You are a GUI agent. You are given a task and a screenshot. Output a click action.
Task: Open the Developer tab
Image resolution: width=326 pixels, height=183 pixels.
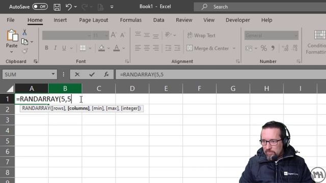tap(238, 20)
